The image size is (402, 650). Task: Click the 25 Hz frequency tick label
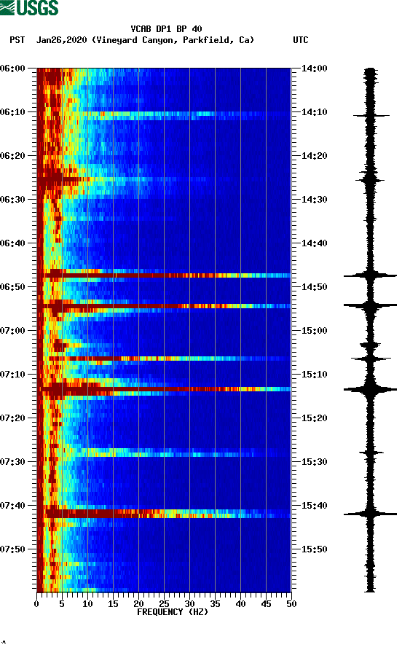click(164, 604)
